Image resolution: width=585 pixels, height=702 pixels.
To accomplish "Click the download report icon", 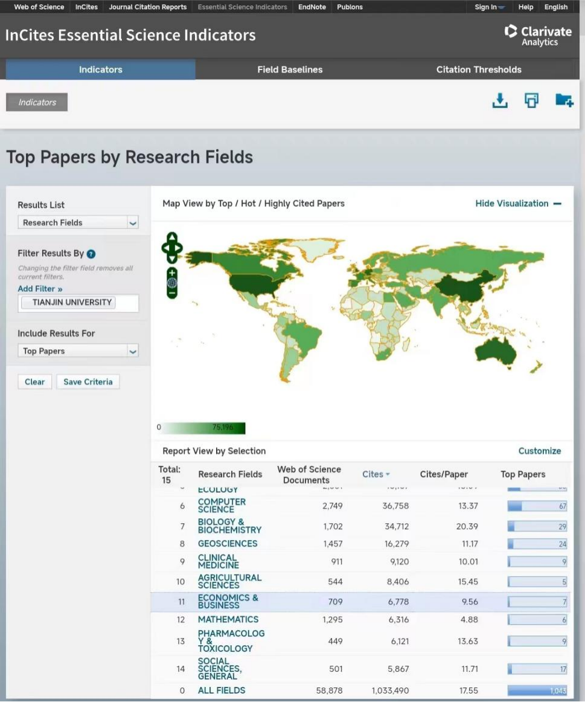I will tap(500, 101).
